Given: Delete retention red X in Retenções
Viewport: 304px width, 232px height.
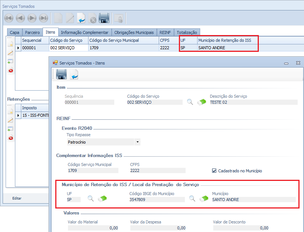Looking at the screenshot, I should 11,138.
